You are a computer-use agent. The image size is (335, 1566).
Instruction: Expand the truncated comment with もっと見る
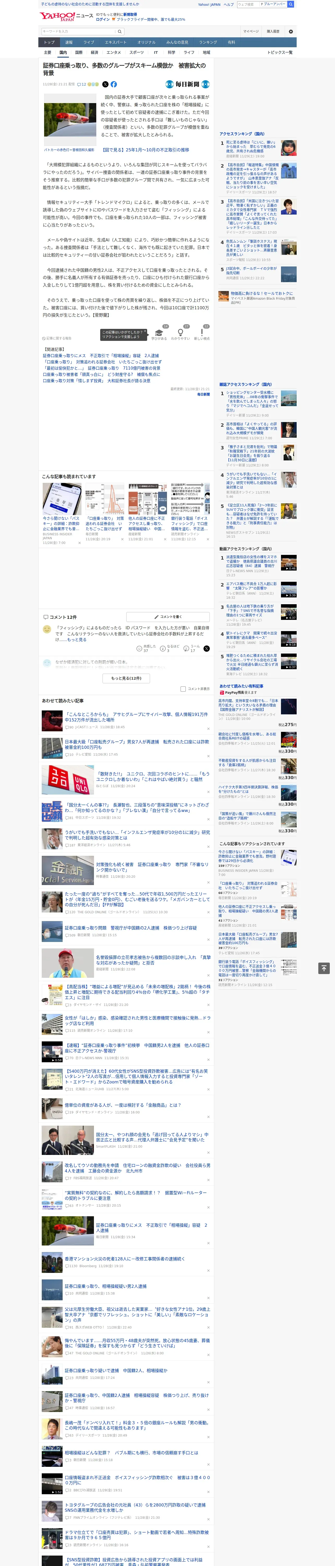pos(77,639)
